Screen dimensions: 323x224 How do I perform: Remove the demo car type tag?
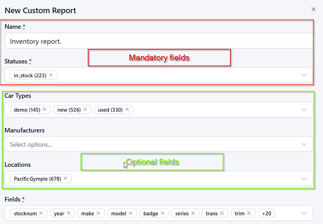(45, 110)
